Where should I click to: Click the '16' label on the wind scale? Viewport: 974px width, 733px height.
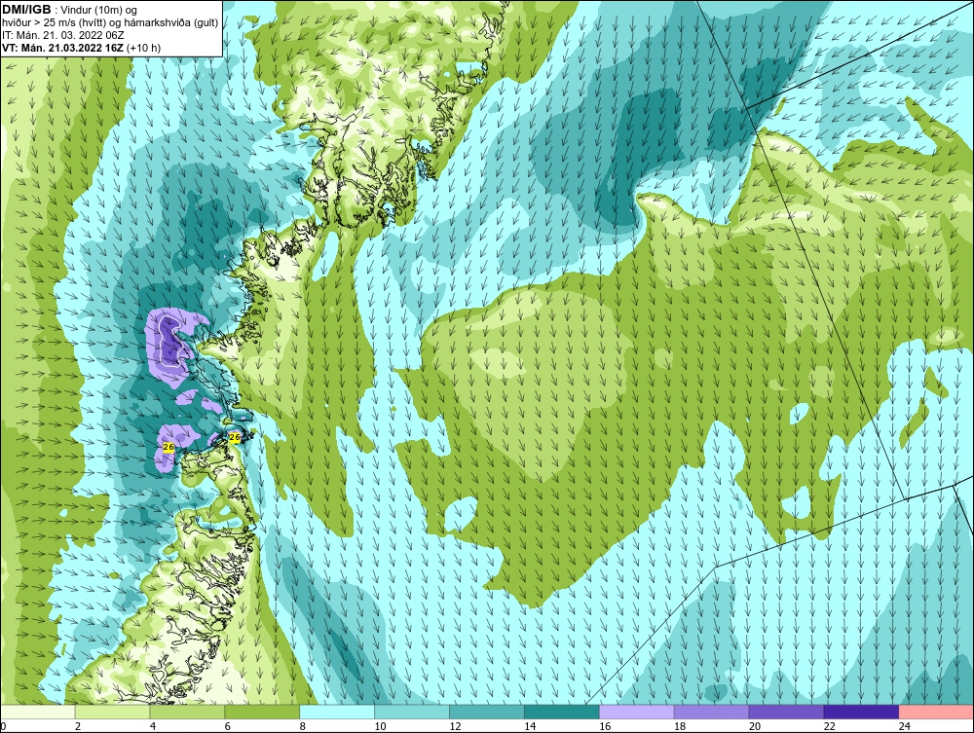pyautogui.click(x=605, y=726)
